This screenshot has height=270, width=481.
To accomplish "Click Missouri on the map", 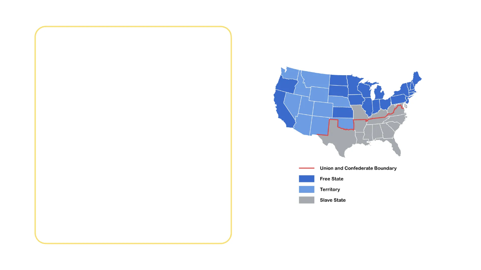I will click(x=359, y=112).
